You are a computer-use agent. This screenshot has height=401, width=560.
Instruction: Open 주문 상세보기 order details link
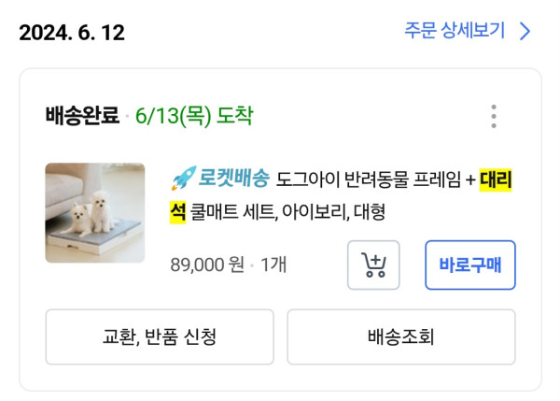(455, 32)
